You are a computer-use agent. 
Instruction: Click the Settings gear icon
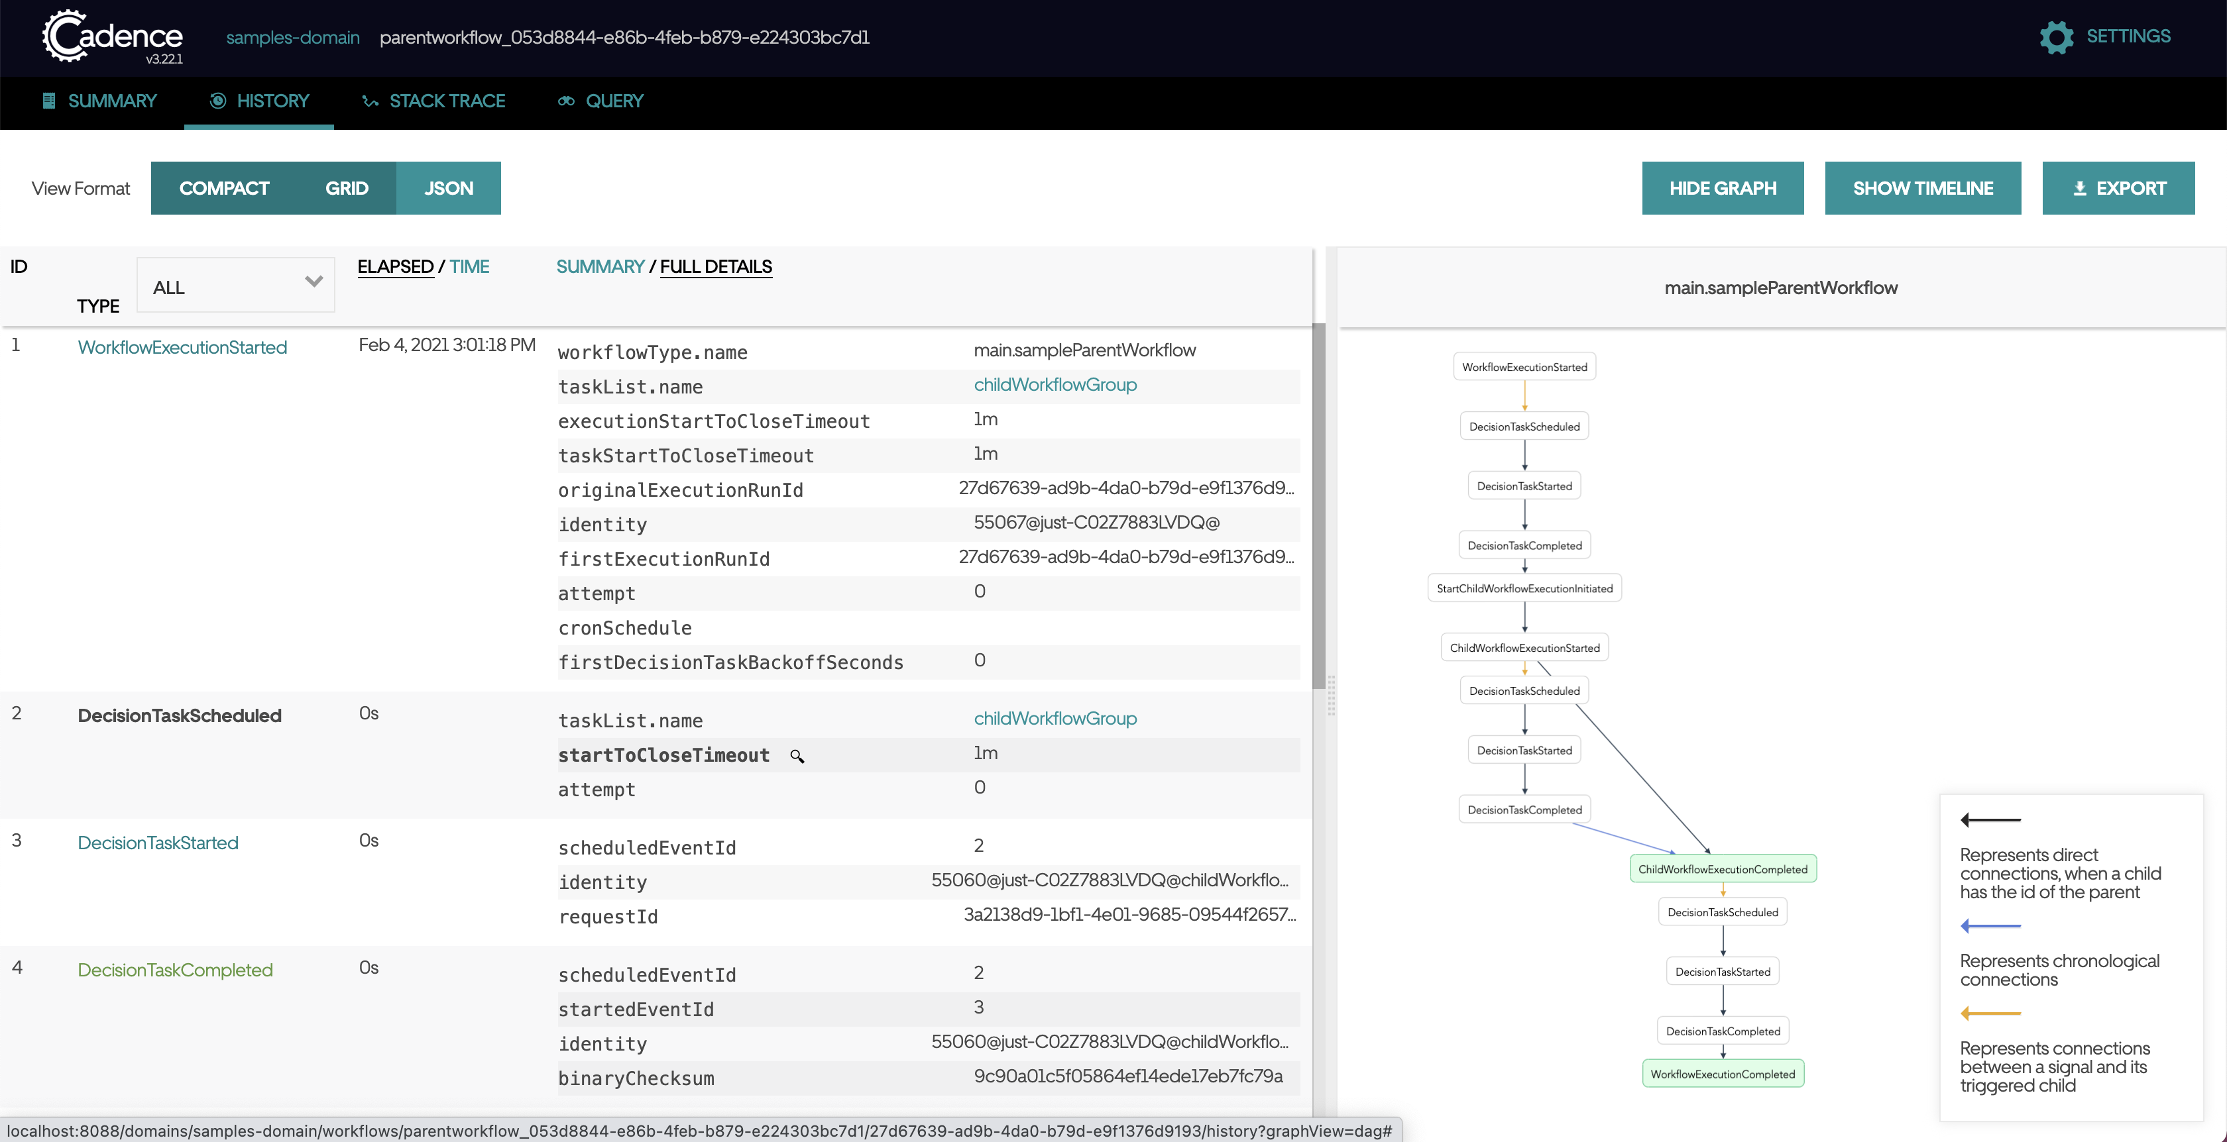pos(2056,37)
